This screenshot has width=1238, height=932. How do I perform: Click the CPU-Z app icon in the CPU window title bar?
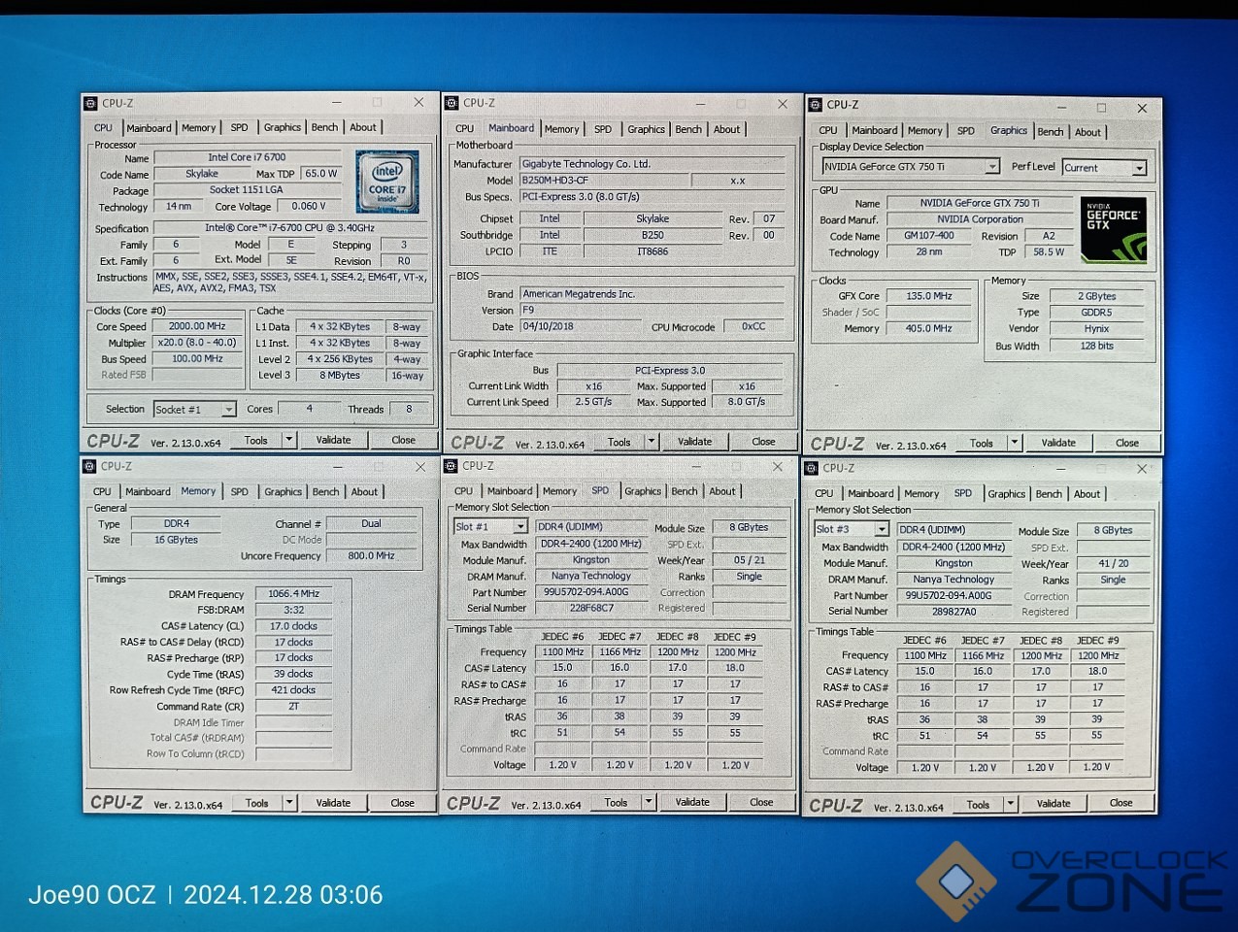pyautogui.click(x=90, y=103)
